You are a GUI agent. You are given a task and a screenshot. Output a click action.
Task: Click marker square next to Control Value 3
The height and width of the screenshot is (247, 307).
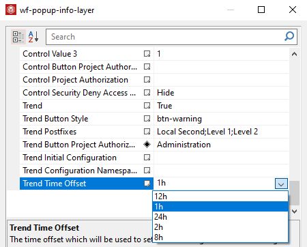(147, 54)
